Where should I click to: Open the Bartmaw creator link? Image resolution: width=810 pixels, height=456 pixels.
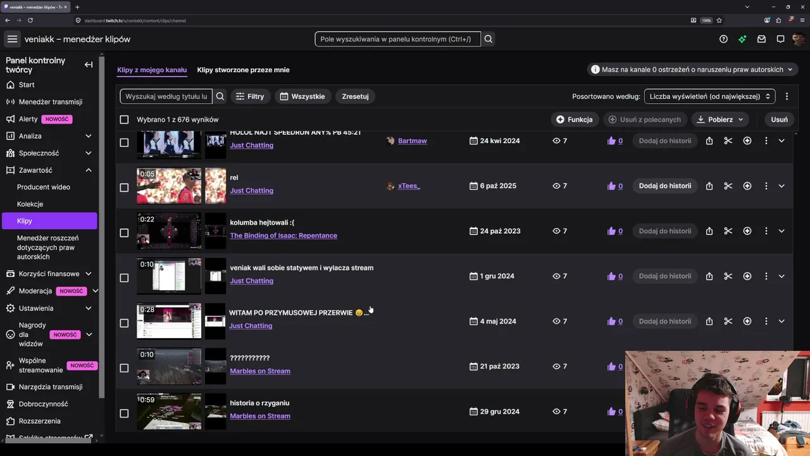413,141
